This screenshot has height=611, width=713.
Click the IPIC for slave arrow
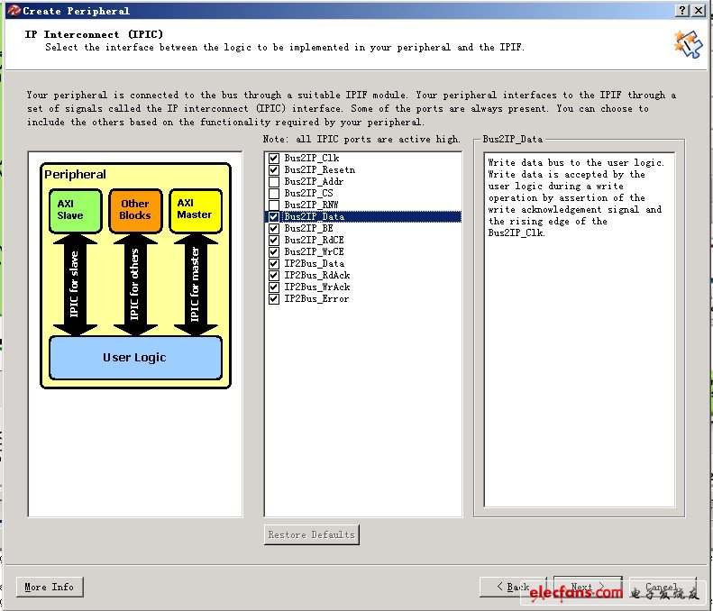tap(74, 283)
